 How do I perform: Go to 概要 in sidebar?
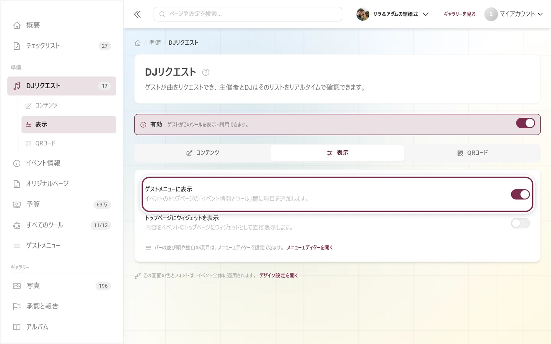pos(62,25)
